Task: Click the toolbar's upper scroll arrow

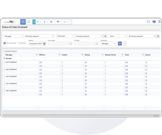Action: coord(70,21)
